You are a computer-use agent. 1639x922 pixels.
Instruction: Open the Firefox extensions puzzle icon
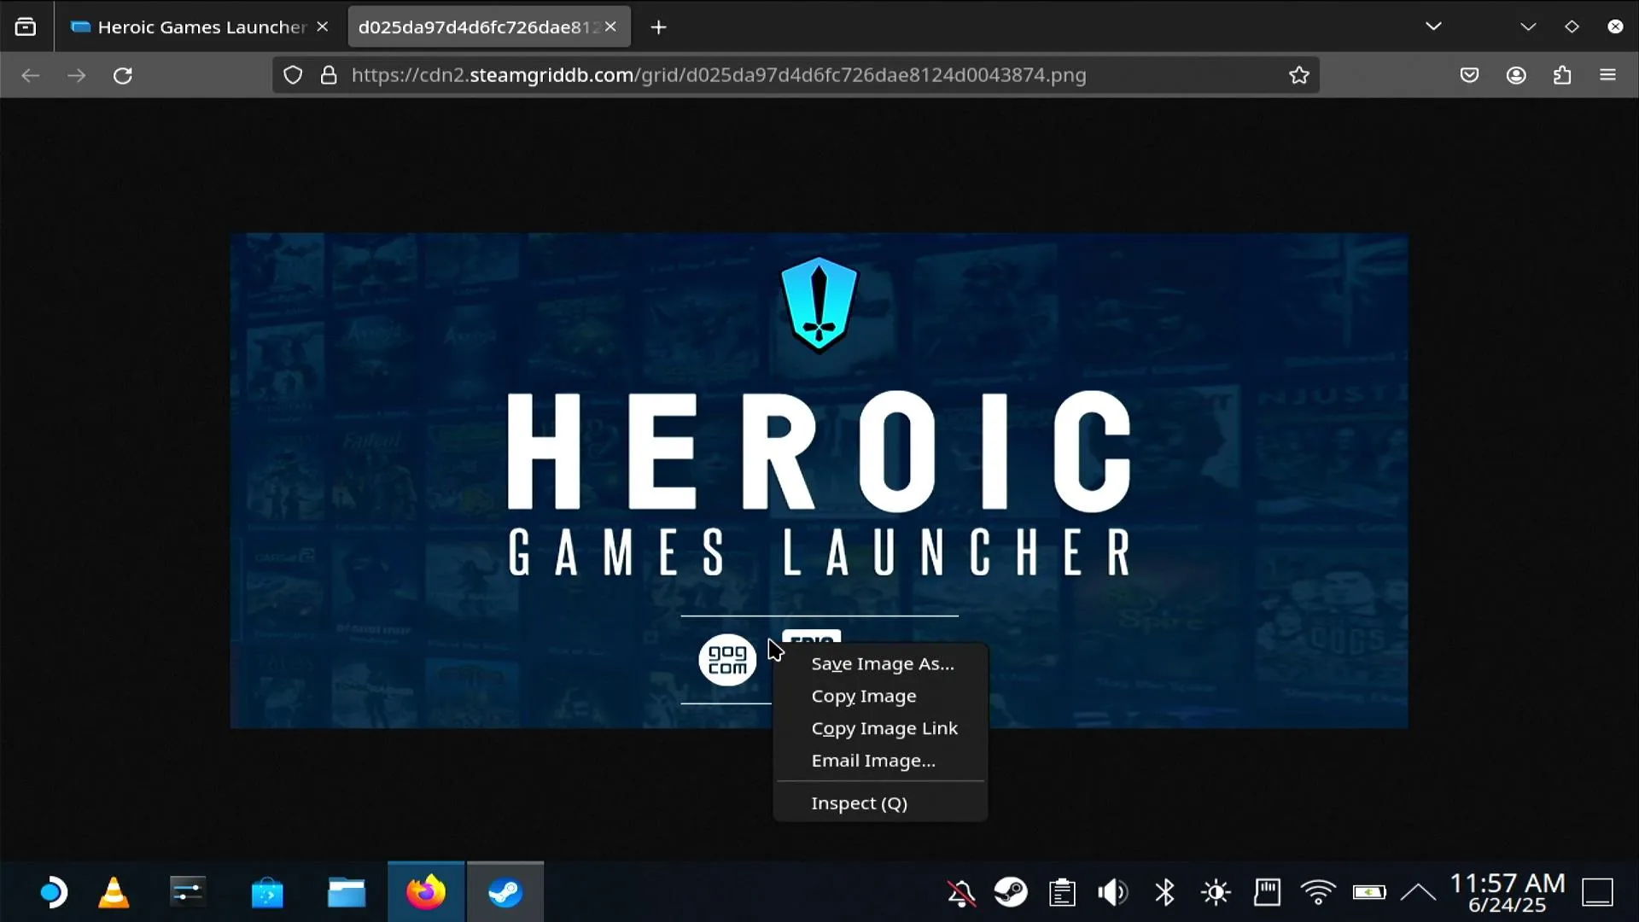tap(1562, 75)
